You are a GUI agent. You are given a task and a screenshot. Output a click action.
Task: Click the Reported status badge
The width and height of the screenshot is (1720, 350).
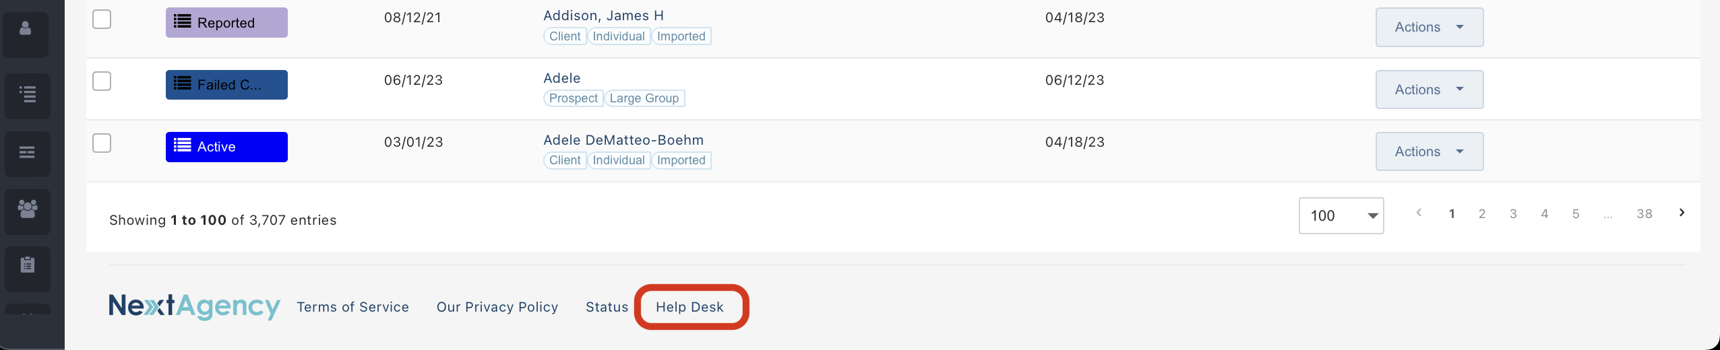pyautogui.click(x=226, y=23)
